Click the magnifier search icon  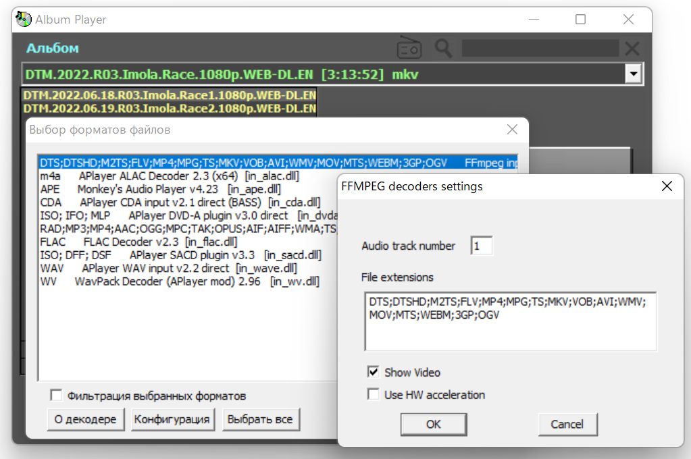point(443,48)
